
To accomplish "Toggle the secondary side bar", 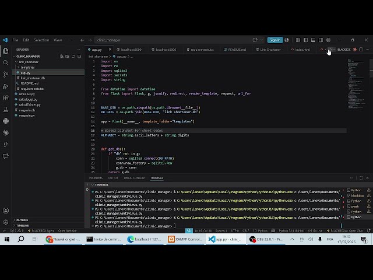I will [x=321, y=40].
